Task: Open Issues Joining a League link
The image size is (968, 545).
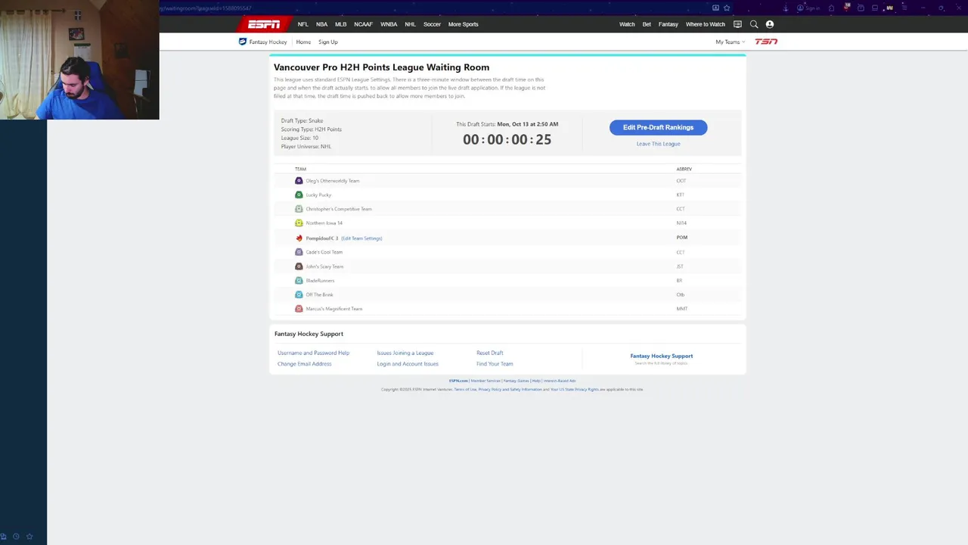Action: (405, 353)
